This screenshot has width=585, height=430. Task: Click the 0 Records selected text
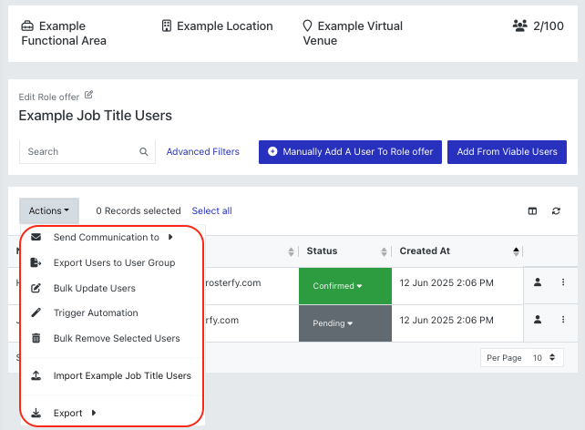(139, 211)
